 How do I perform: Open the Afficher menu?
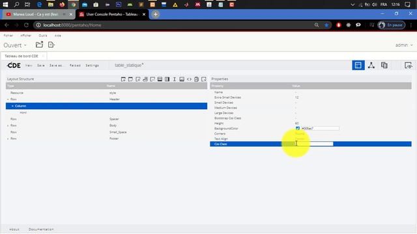[x=26, y=36]
